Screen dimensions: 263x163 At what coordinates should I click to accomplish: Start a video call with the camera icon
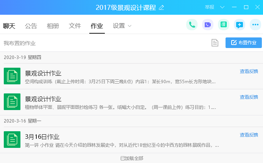[x=208, y=25]
